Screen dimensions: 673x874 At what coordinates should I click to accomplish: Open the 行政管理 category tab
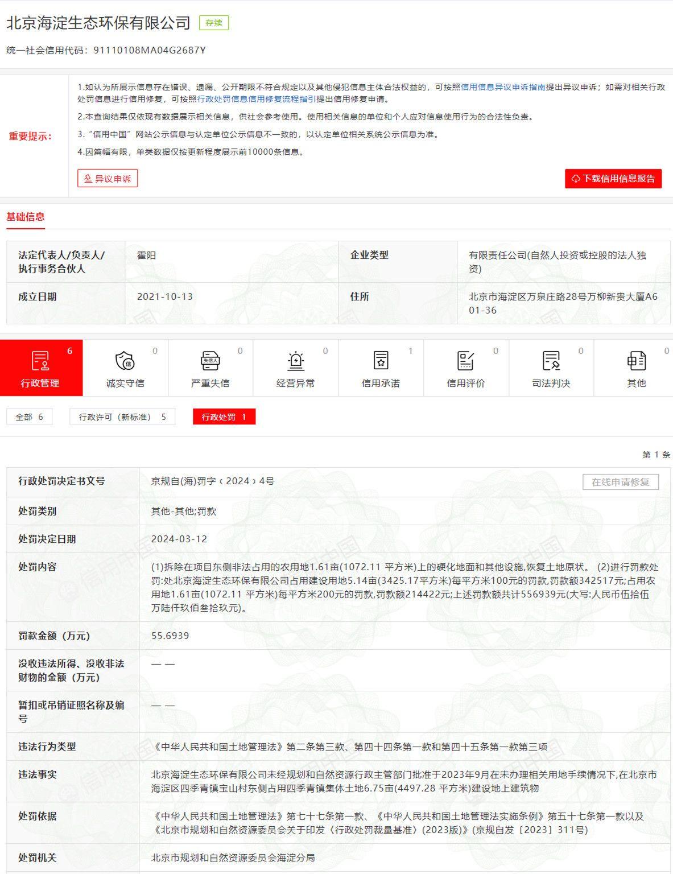point(41,368)
